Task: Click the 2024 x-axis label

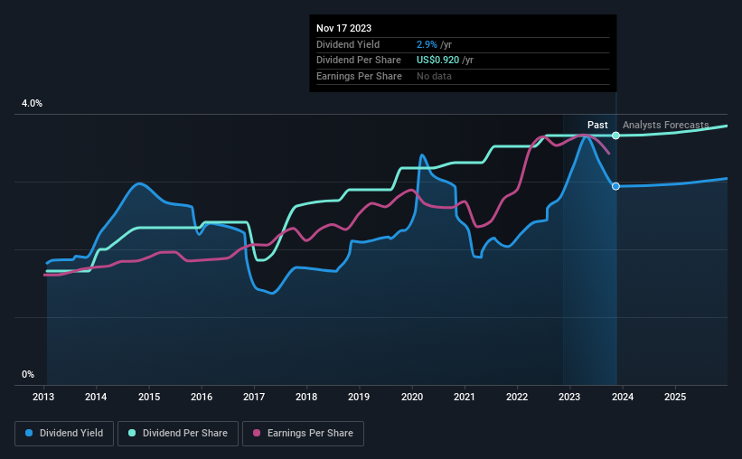Action: click(623, 397)
